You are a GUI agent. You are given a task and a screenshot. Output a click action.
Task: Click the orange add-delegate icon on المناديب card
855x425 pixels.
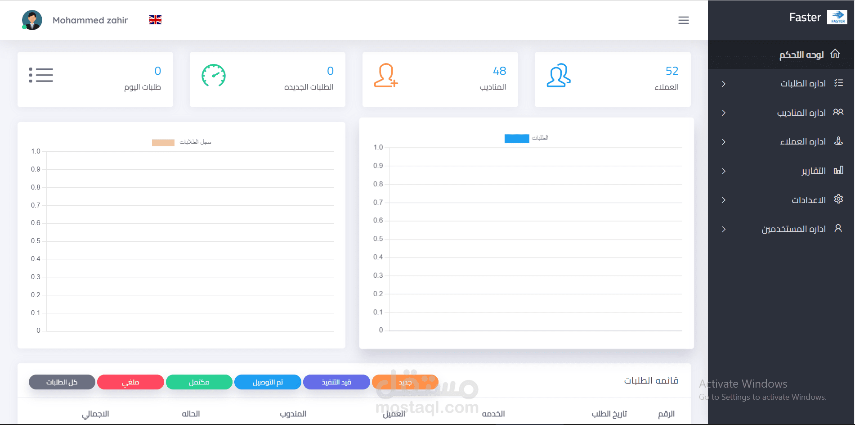[385, 77]
